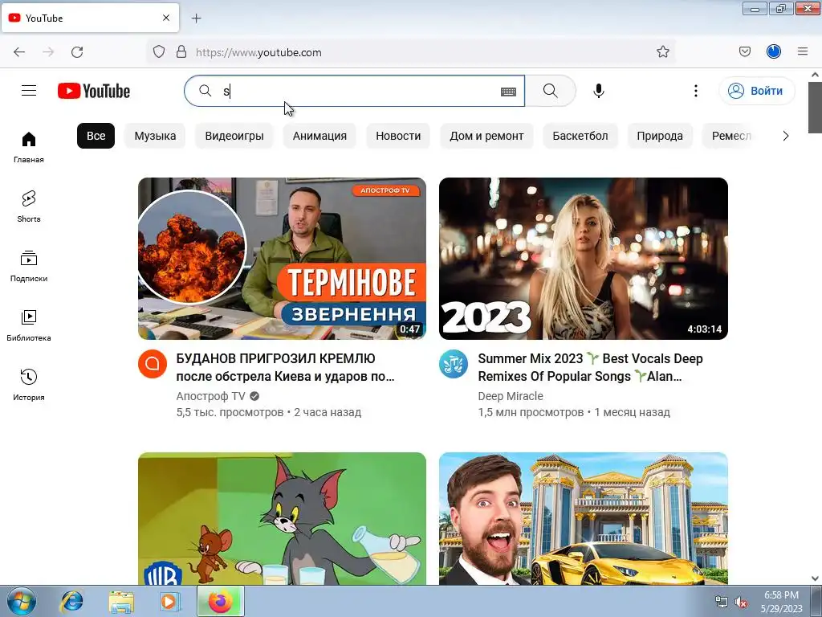Go to Главная in the sidebar

coord(29,147)
